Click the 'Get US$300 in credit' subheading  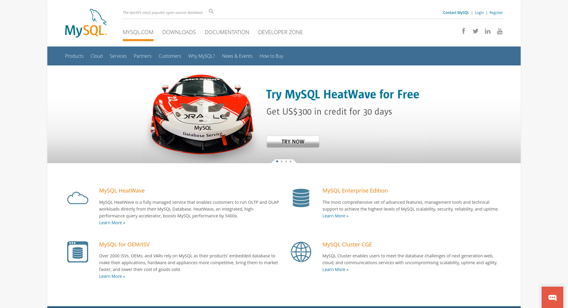point(329,112)
